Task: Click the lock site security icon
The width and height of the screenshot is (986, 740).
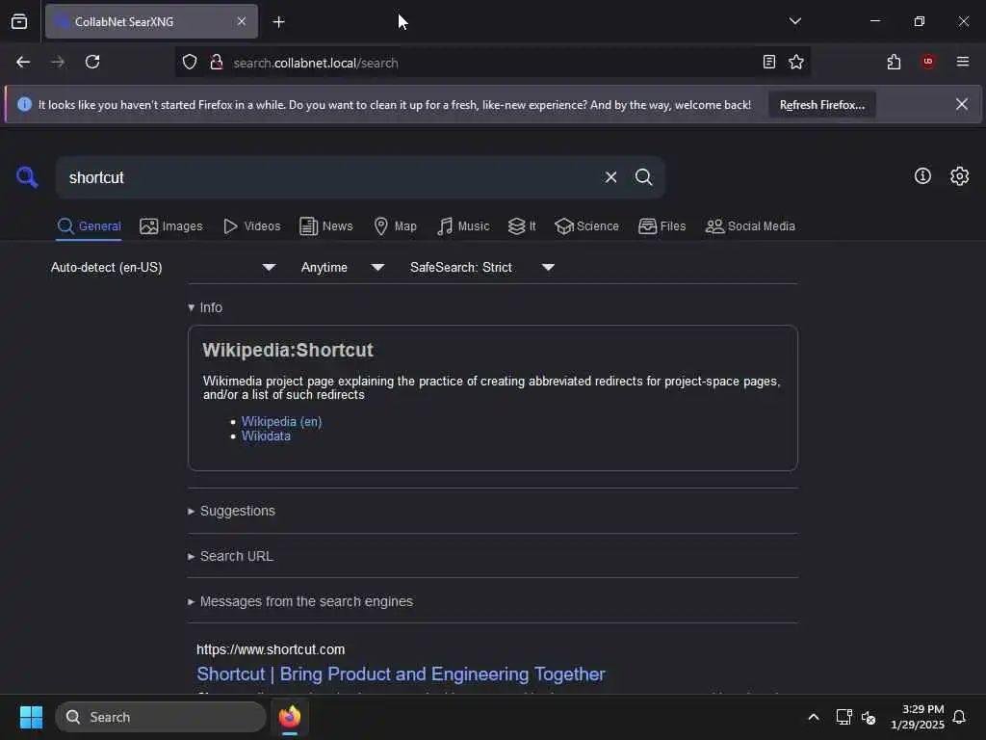Action: tap(217, 63)
